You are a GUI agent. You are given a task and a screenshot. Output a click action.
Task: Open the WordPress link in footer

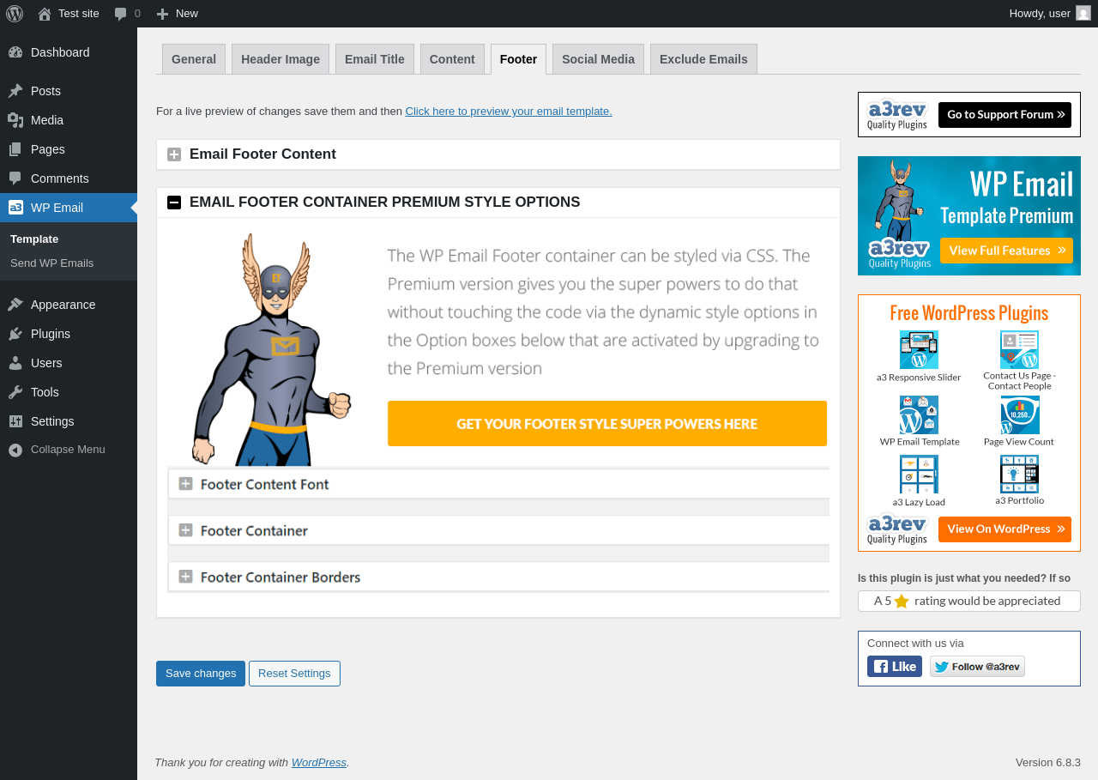(x=319, y=763)
